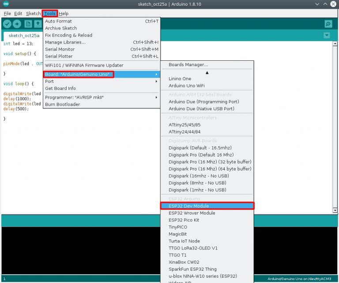Choose Arduino Due (Programming Port)
This screenshot has width=339, height=283.
point(207,102)
